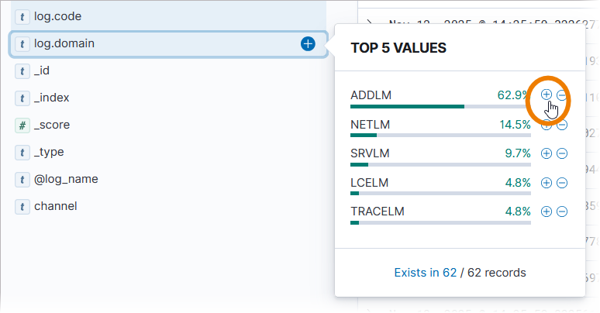Filter out SRVLM value
The width and height of the screenshot is (600, 313).
562,153
